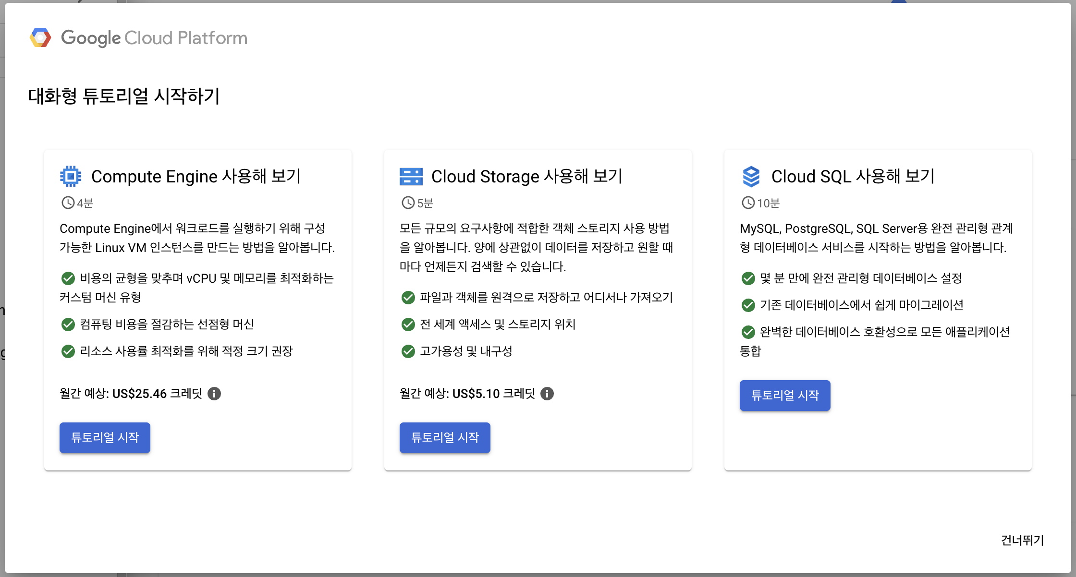Click the clock icon next to 10분
Screen dimensions: 1076x577
pos(748,203)
